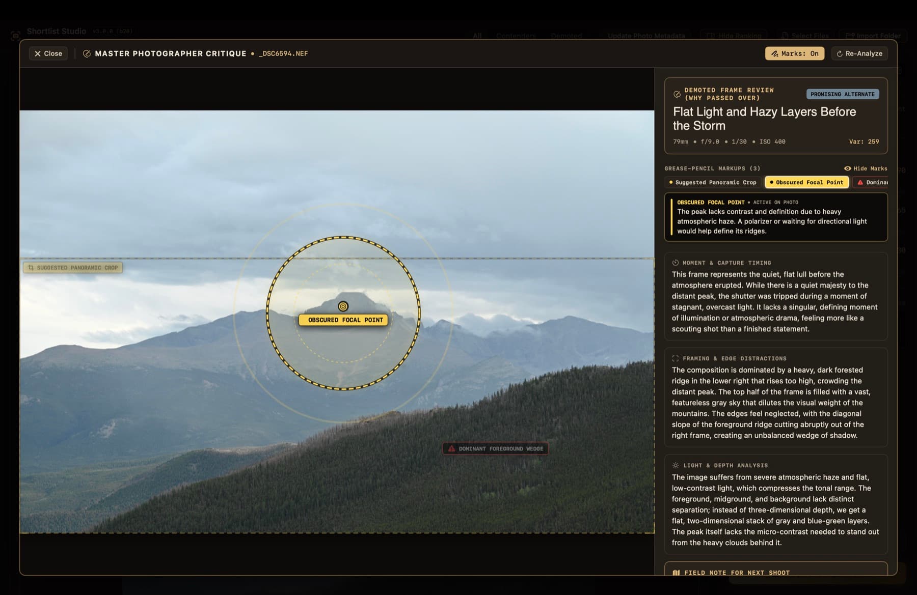Toggle the Marks: On button
This screenshot has height=595, width=917.
pyautogui.click(x=795, y=53)
